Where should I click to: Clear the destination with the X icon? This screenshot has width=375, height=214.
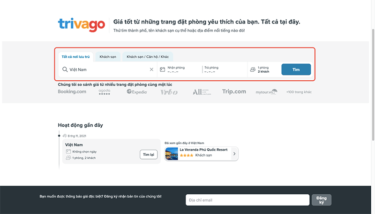[x=151, y=69]
